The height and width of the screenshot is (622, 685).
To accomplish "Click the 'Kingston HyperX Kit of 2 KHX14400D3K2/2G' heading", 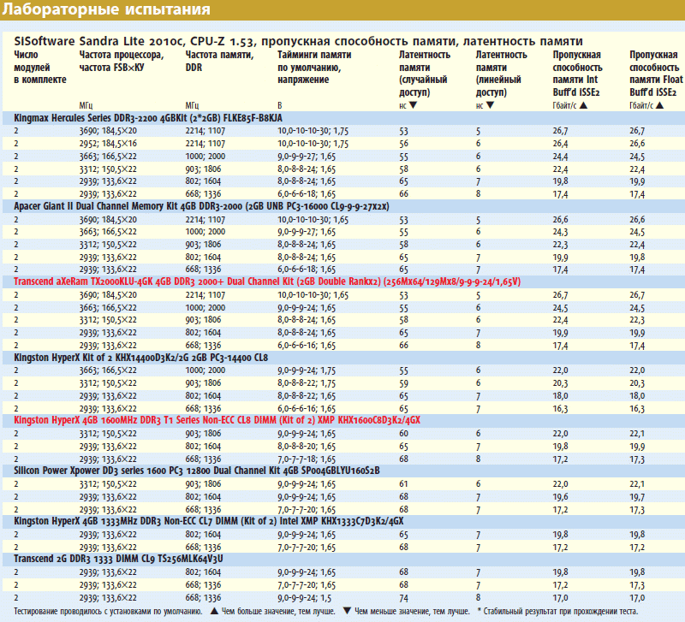I will click(140, 358).
